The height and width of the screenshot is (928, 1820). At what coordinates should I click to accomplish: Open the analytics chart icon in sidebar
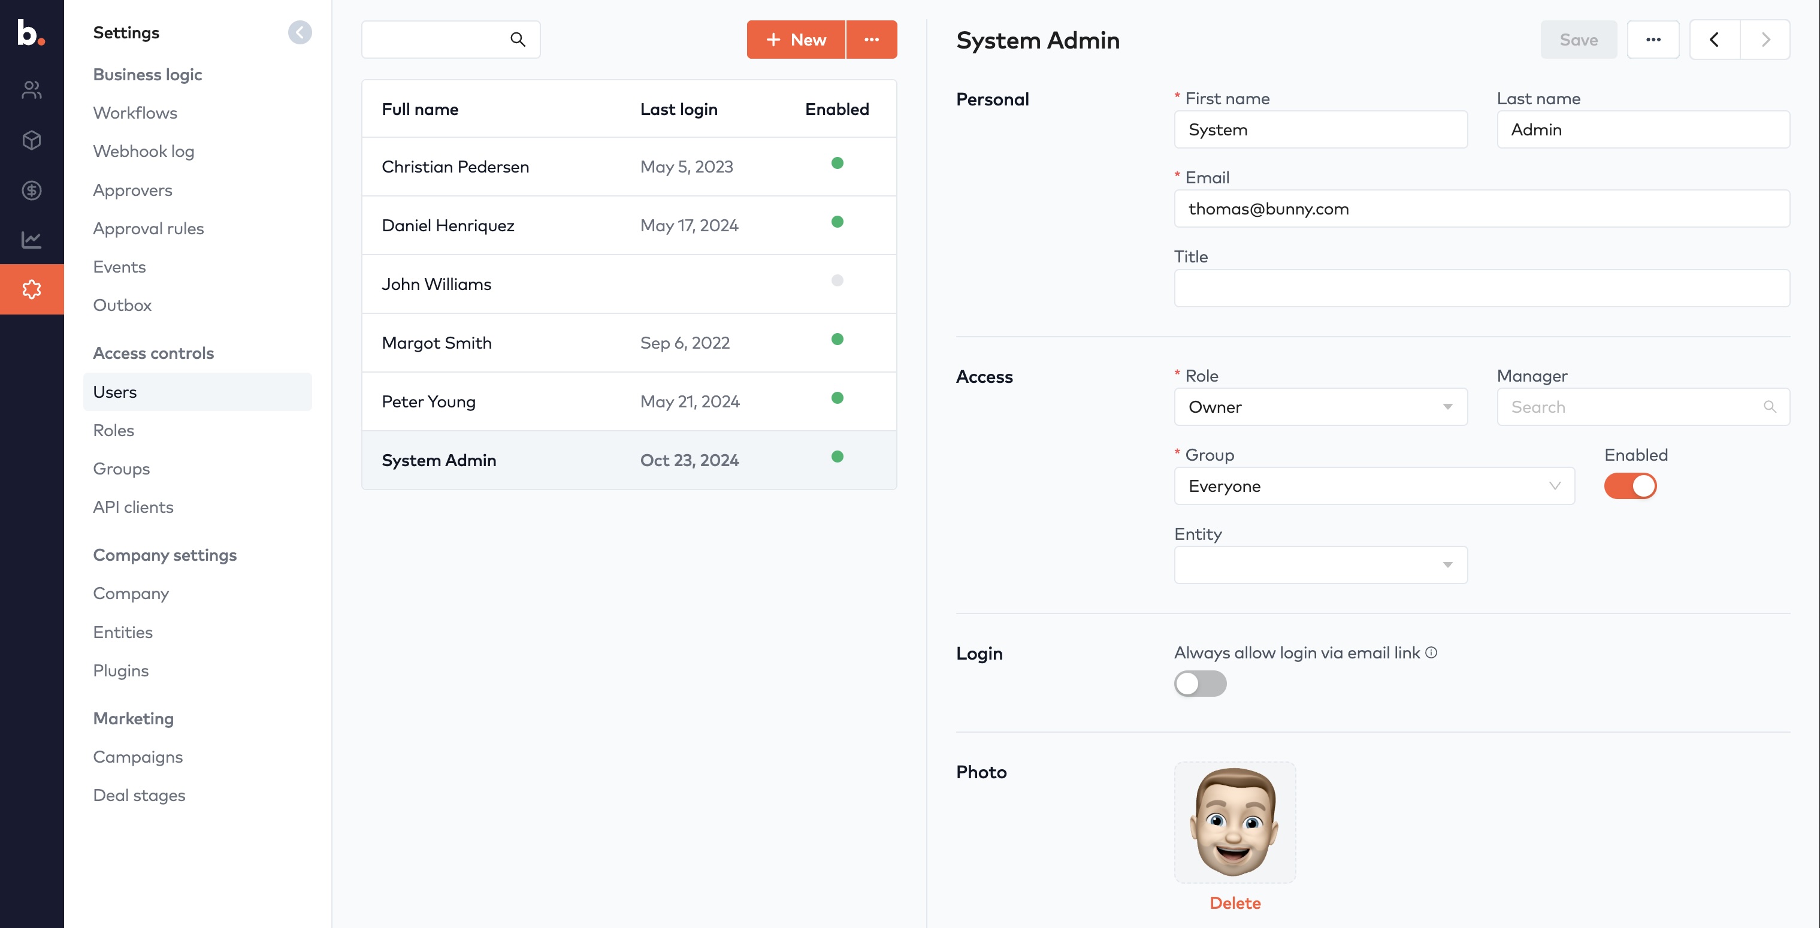31,240
